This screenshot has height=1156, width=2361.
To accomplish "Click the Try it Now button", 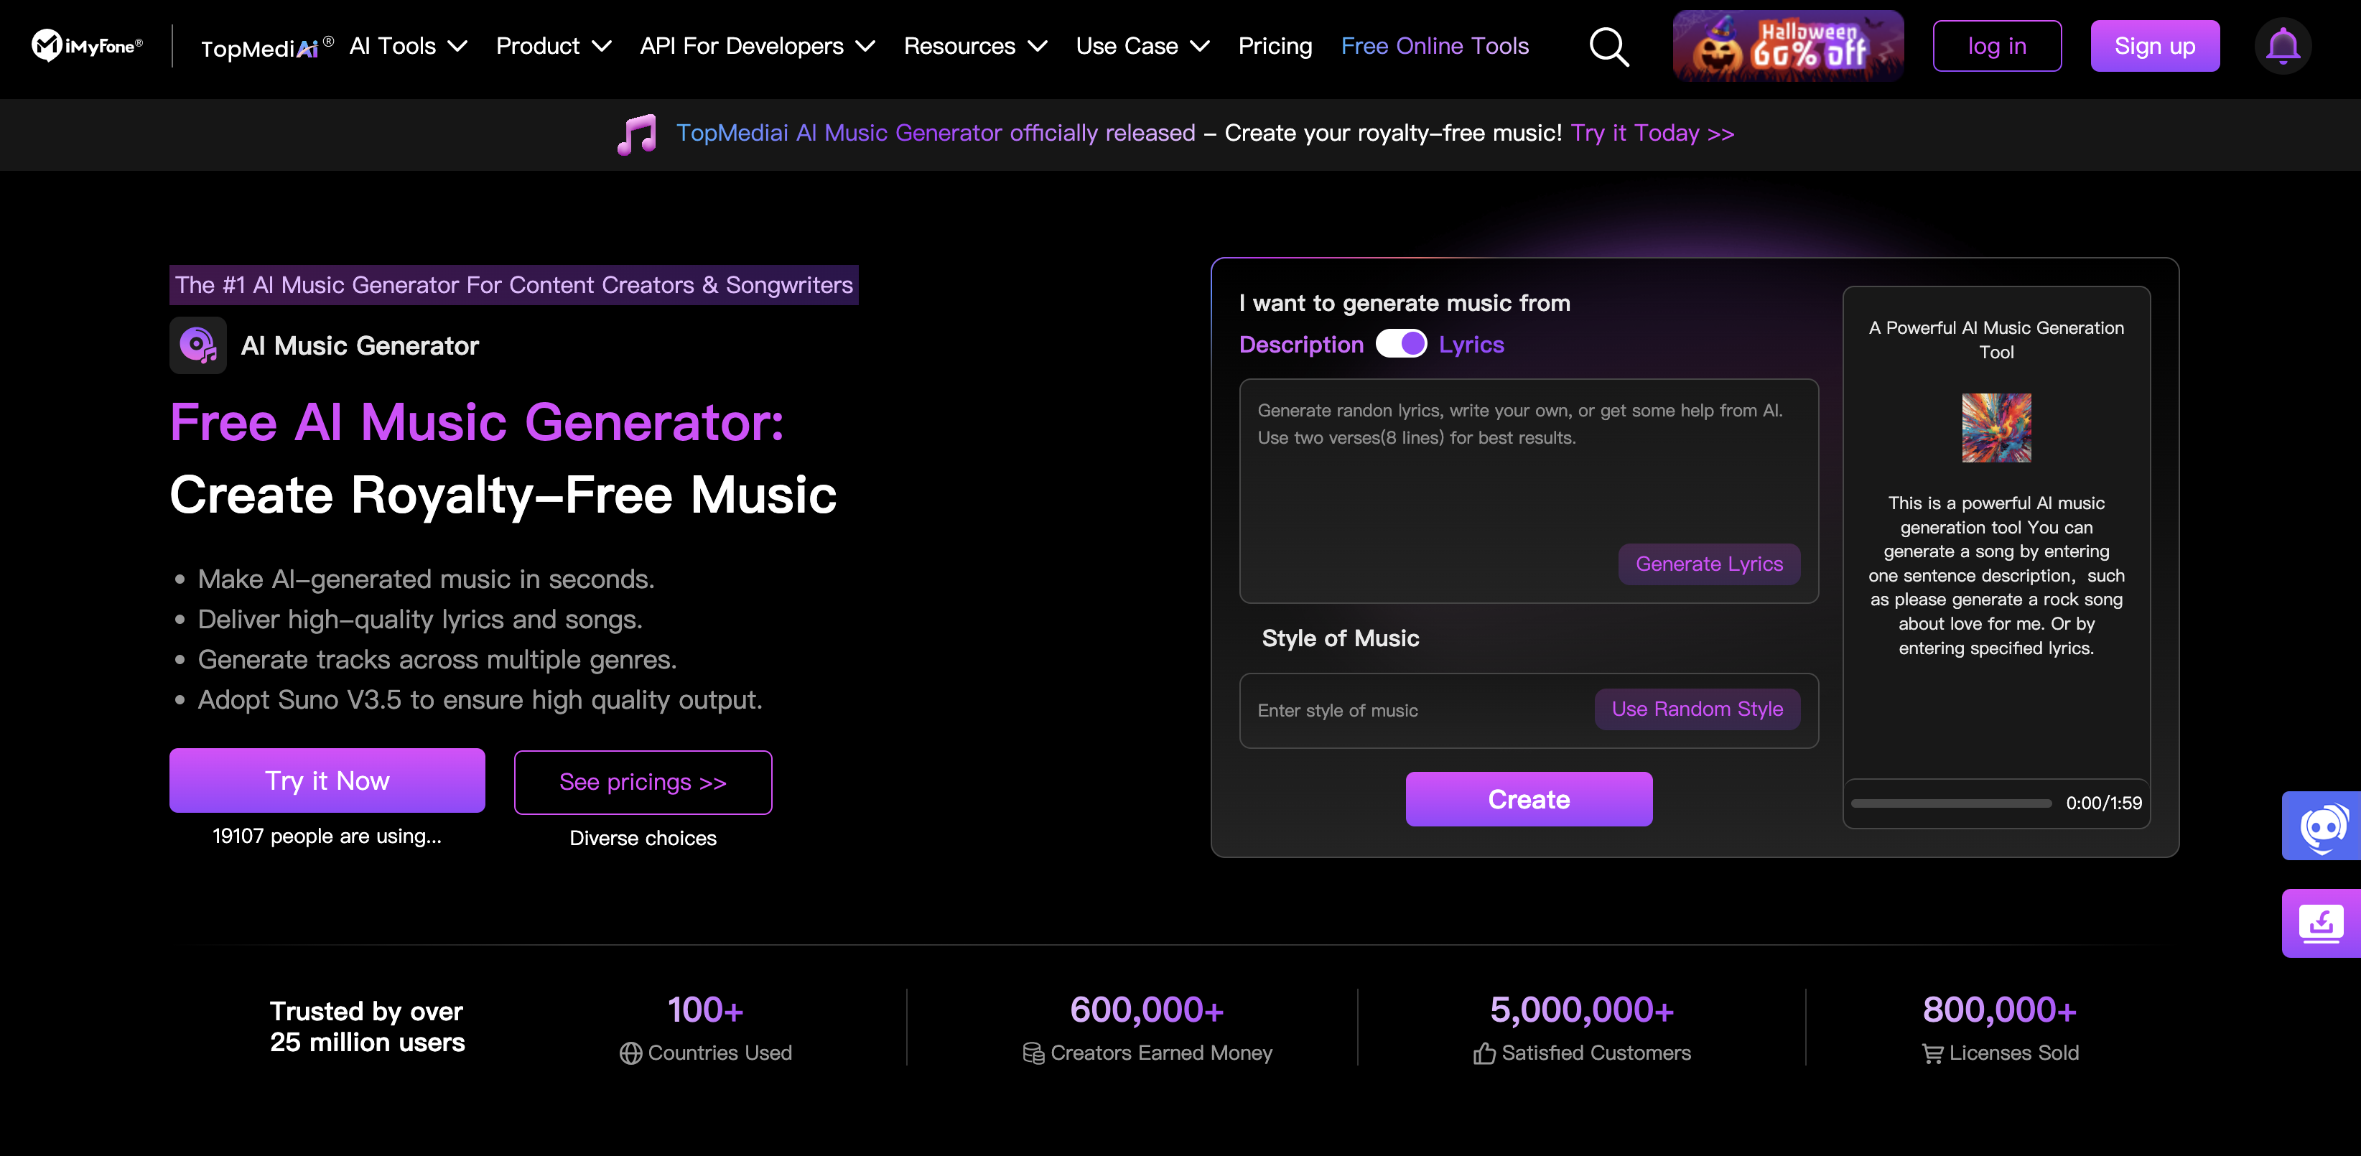I will click(x=328, y=781).
